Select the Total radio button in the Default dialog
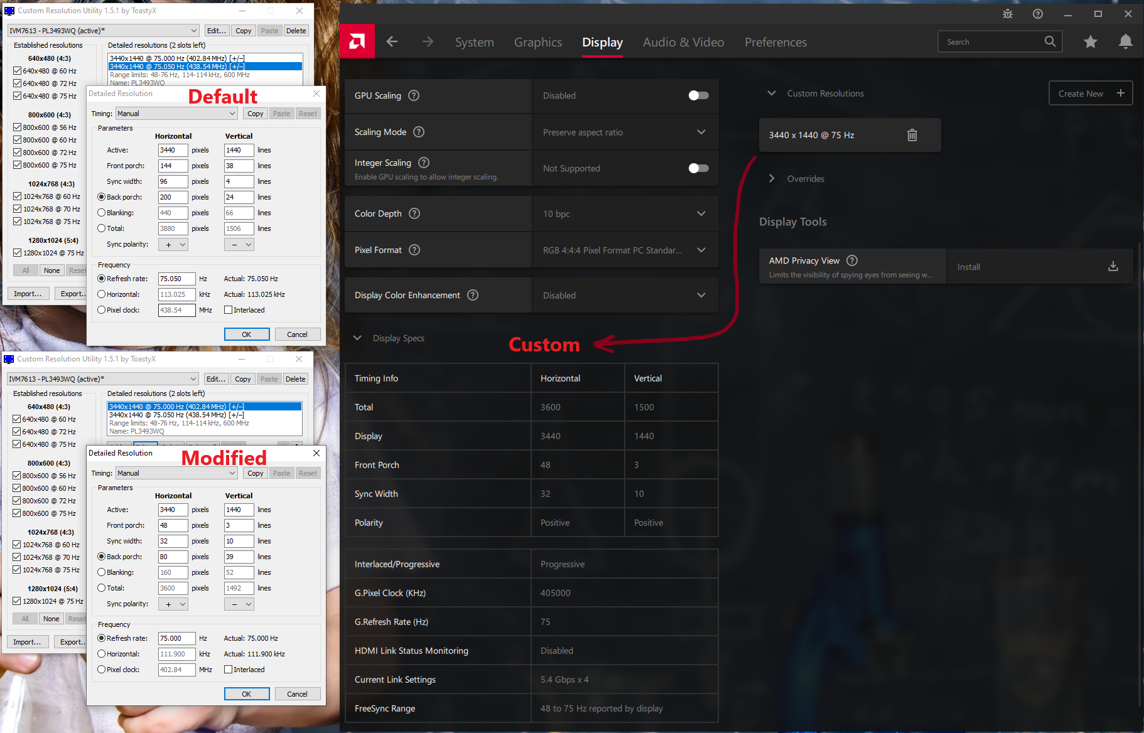Screen dimensions: 1144x733 [101, 228]
